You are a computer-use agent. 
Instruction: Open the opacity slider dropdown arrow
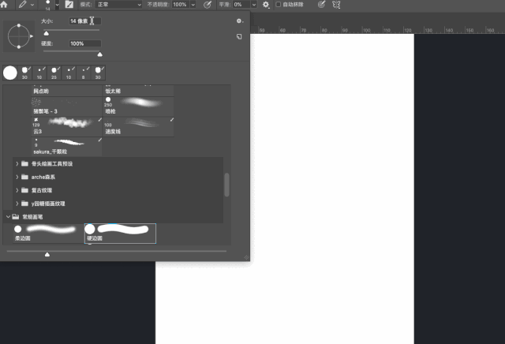193,5
